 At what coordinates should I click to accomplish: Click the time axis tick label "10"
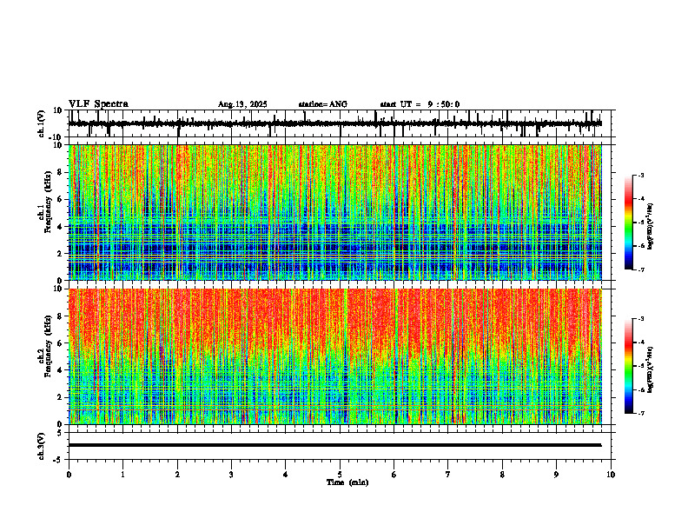(x=611, y=475)
